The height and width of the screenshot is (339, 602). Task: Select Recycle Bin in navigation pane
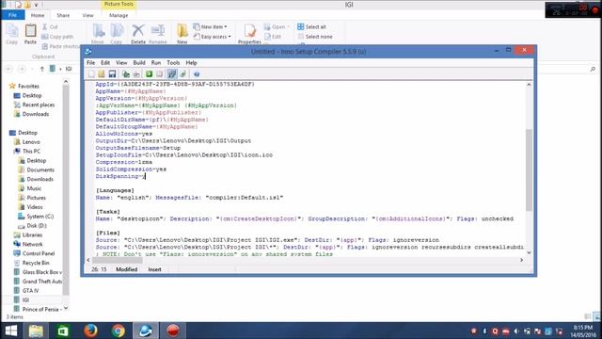point(31,263)
